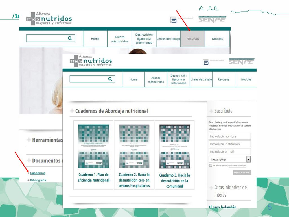Open Cuaderno 2. Hacia la desnutrición cero link

click(134, 180)
